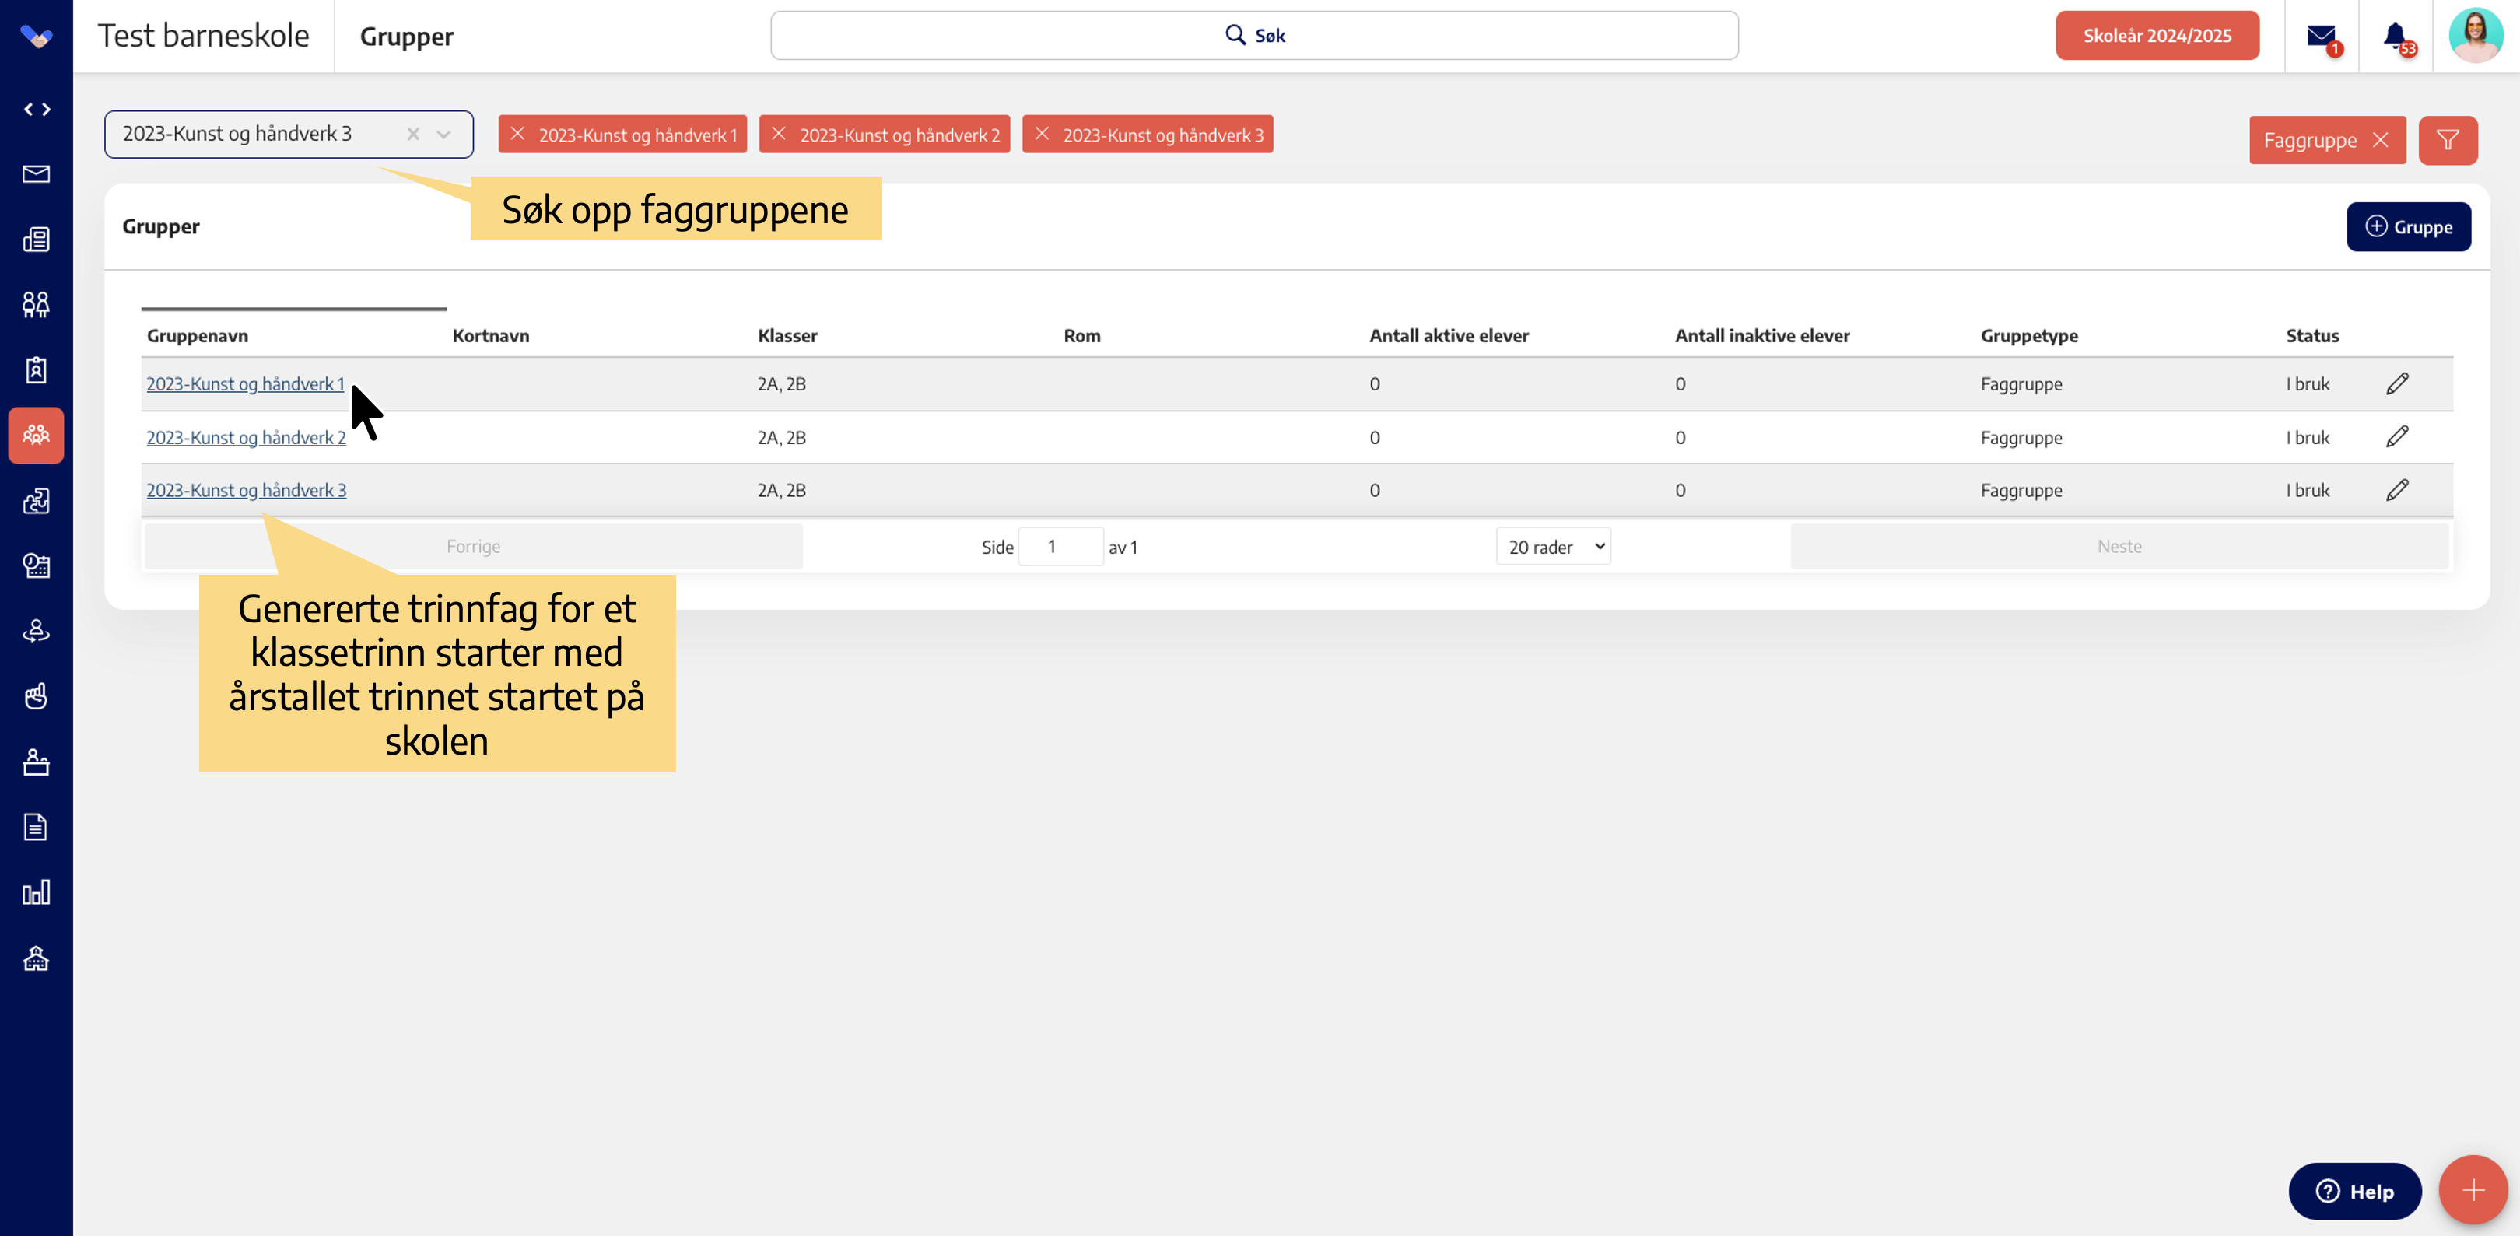This screenshot has width=2520, height=1236.
Task: Open the puzzle piece sidebar icon
Action: pos(37,501)
